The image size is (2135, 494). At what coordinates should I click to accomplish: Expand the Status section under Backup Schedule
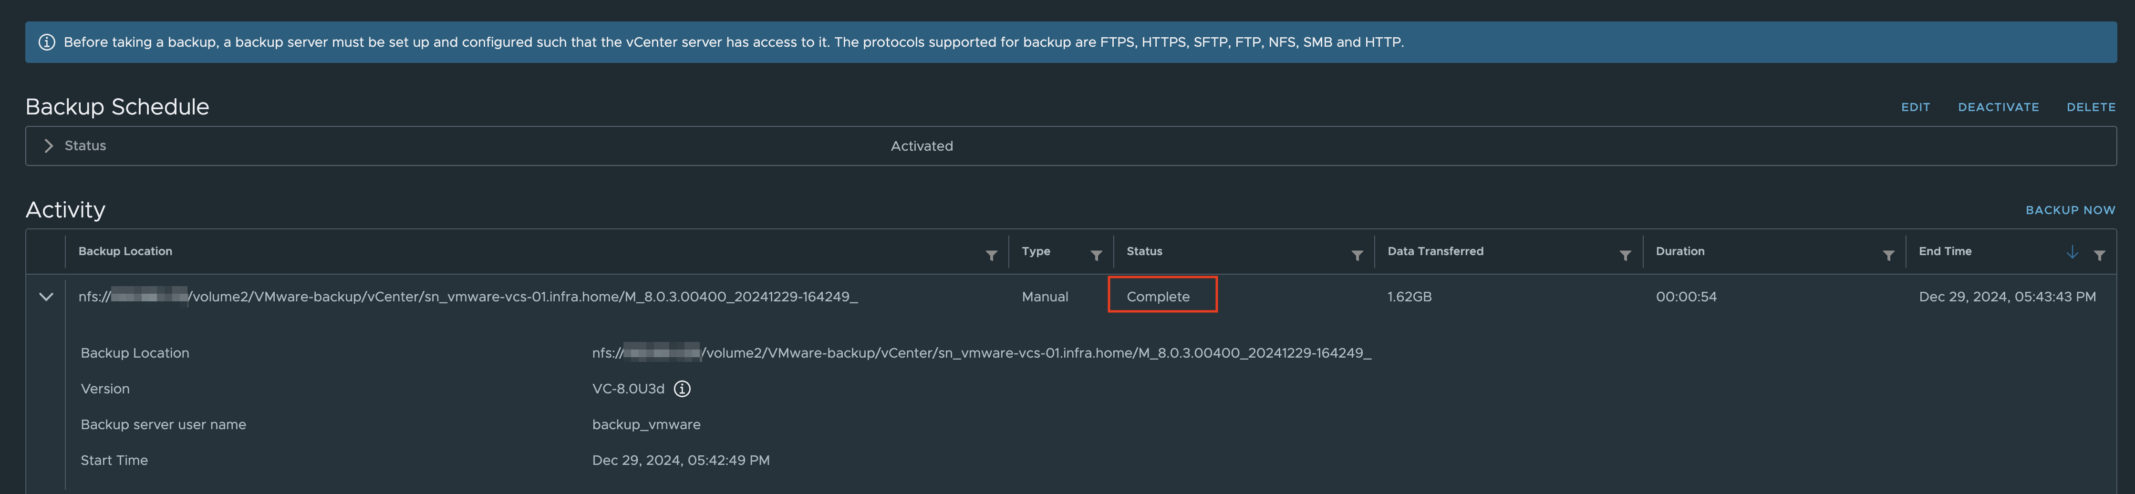tap(49, 145)
